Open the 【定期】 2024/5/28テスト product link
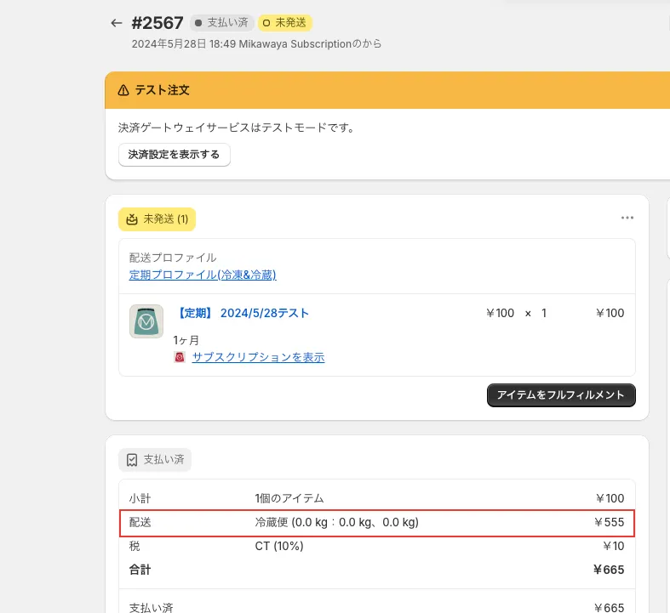670x613 pixels. click(243, 313)
